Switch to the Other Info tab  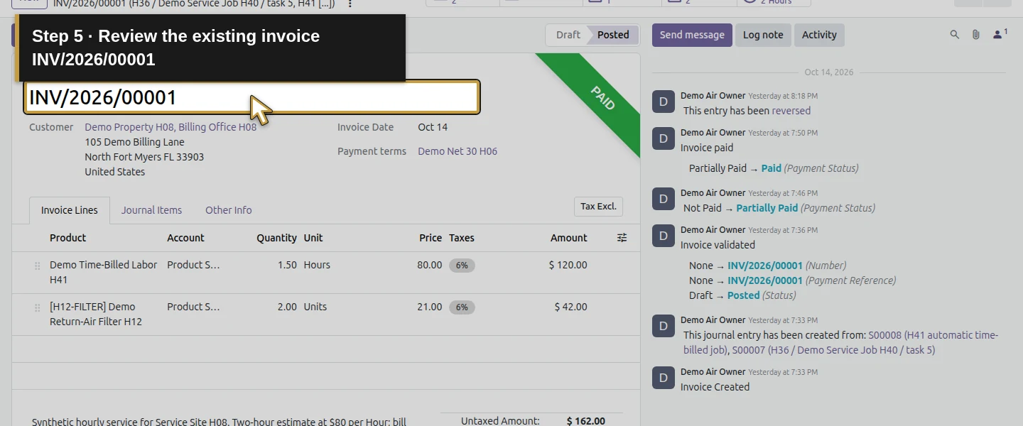coord(229,210)
